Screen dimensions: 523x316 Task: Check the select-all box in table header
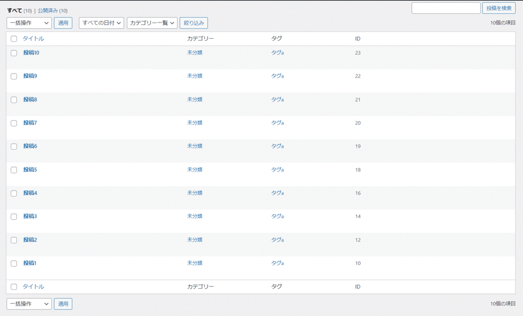coord(14,39)
